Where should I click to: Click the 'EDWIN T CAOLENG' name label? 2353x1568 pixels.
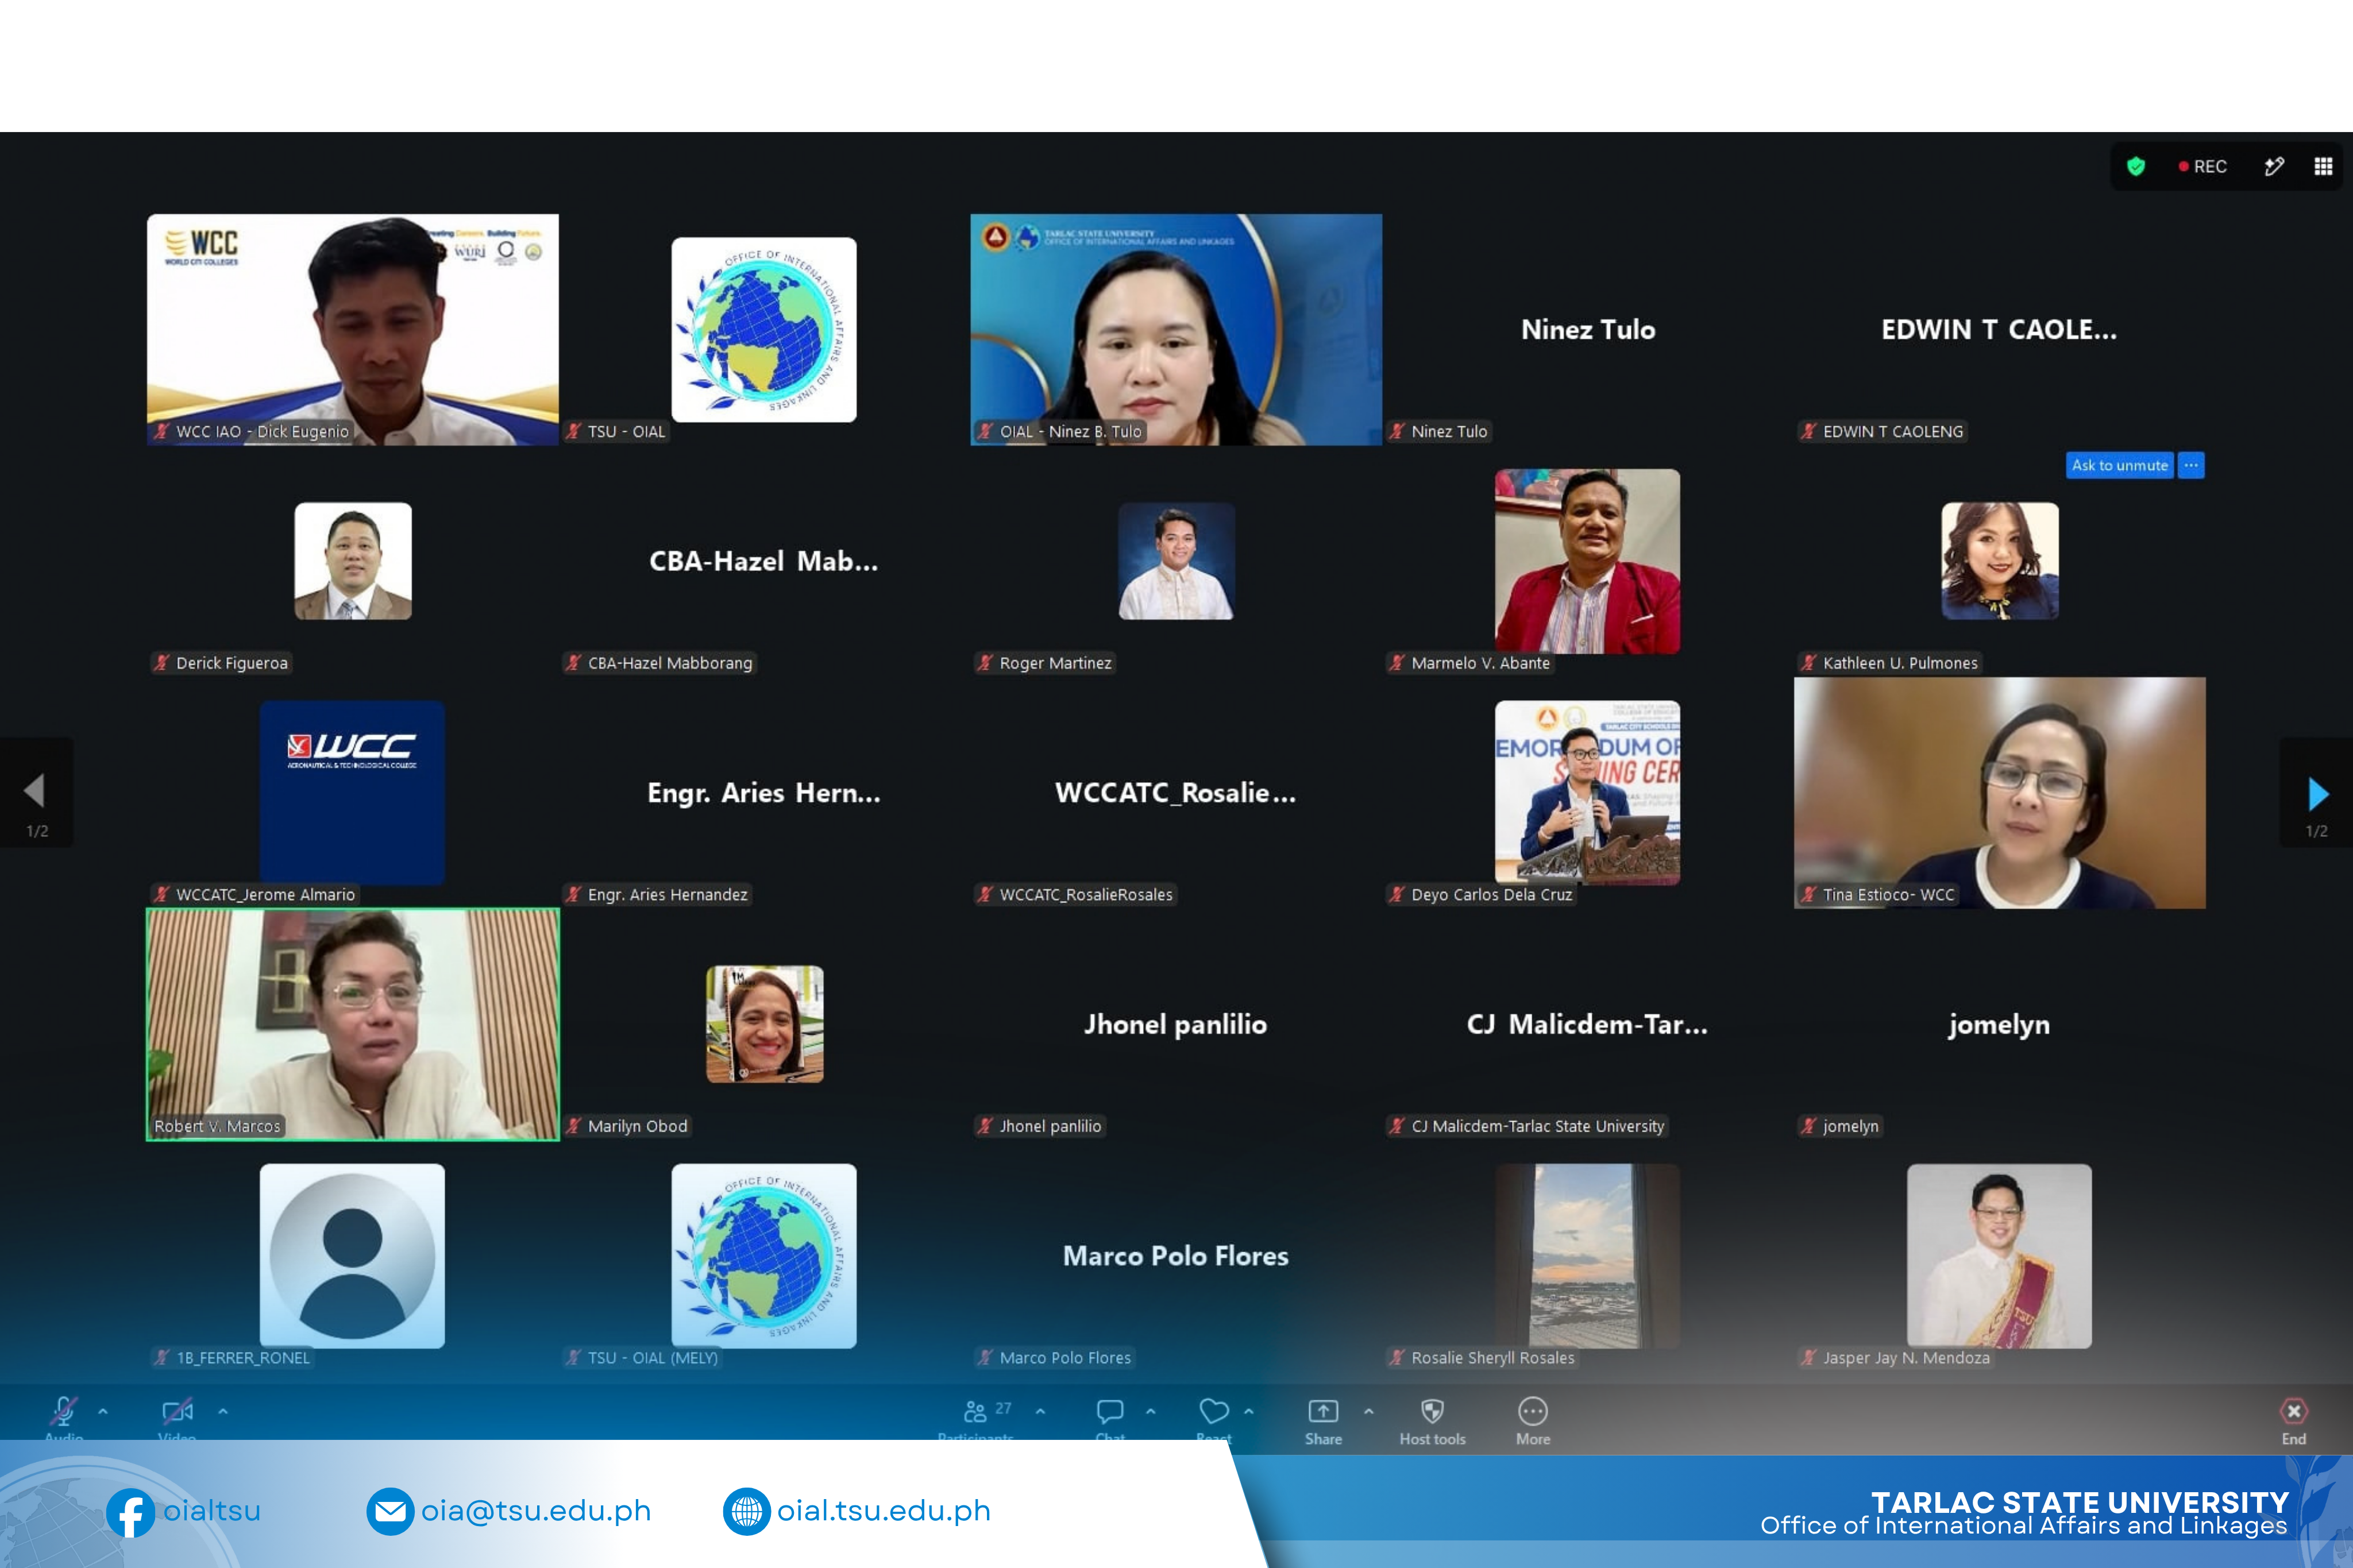(x=1893, y=432)
